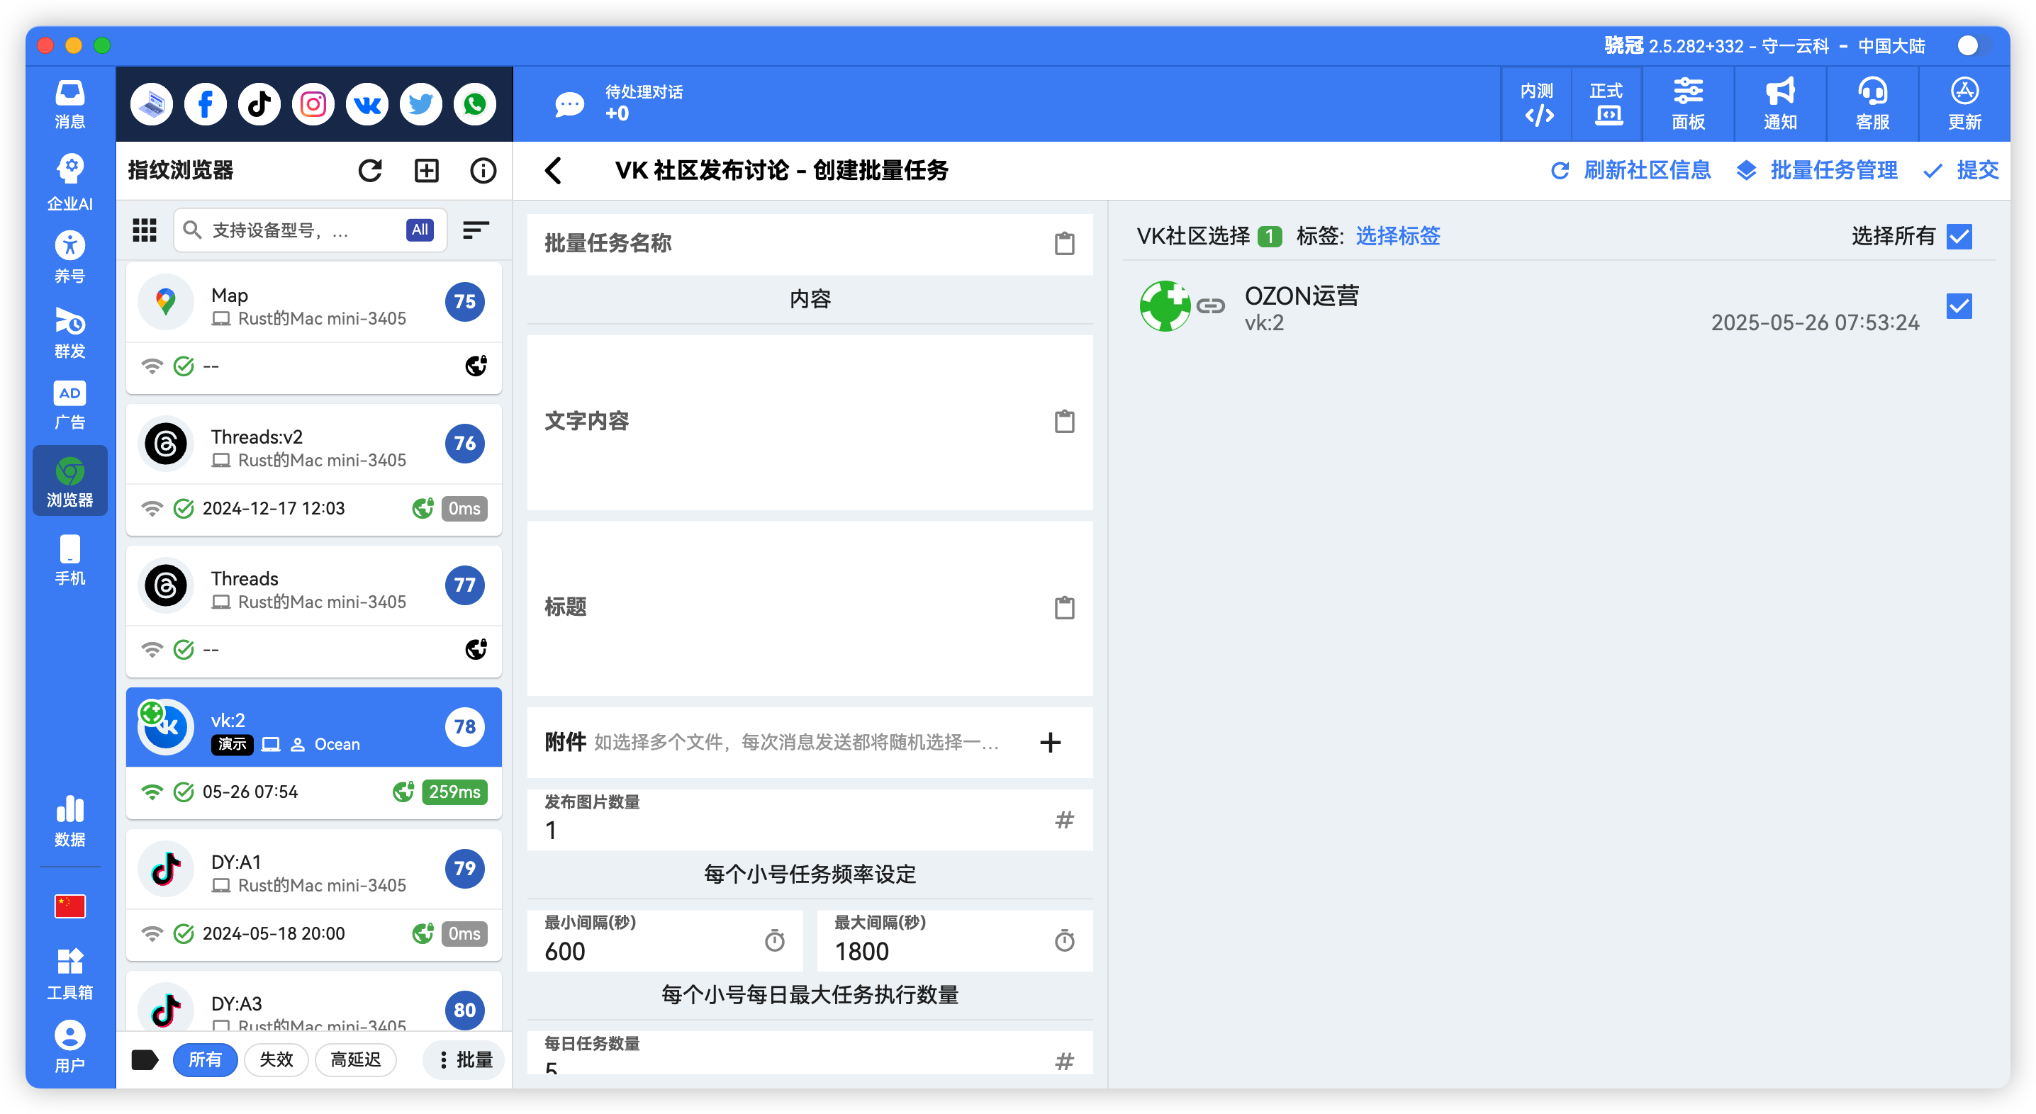Select the 所有 filter tab
Image resolution: width=2036 pixels, height=1114 pixels.
click(x=205, y=1059)
